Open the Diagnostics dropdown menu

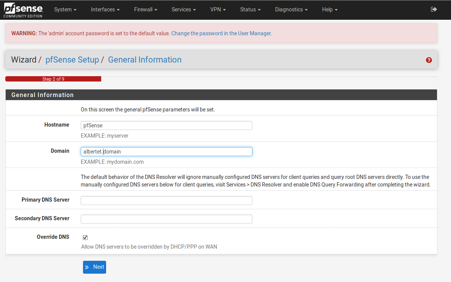click(x=291, y=9)
